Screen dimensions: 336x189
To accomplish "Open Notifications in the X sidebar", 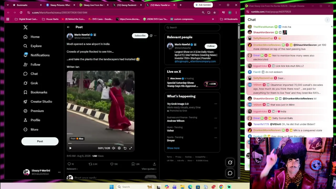I will [x=36, y=55].
